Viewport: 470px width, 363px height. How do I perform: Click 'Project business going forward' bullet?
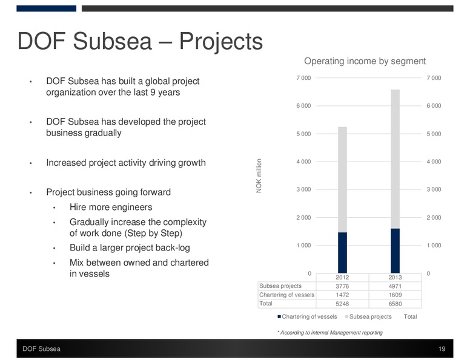pyautogui.click(x=108, y=192)
